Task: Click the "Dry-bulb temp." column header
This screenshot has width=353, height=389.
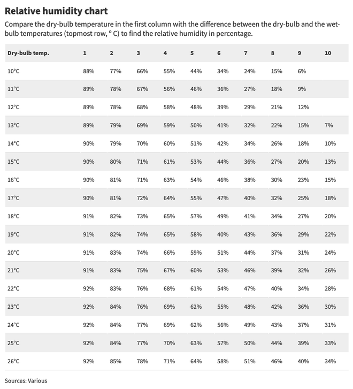Action: click(x=28, y=53)
